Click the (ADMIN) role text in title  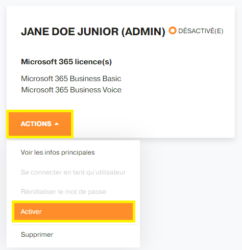coord(143,32)
